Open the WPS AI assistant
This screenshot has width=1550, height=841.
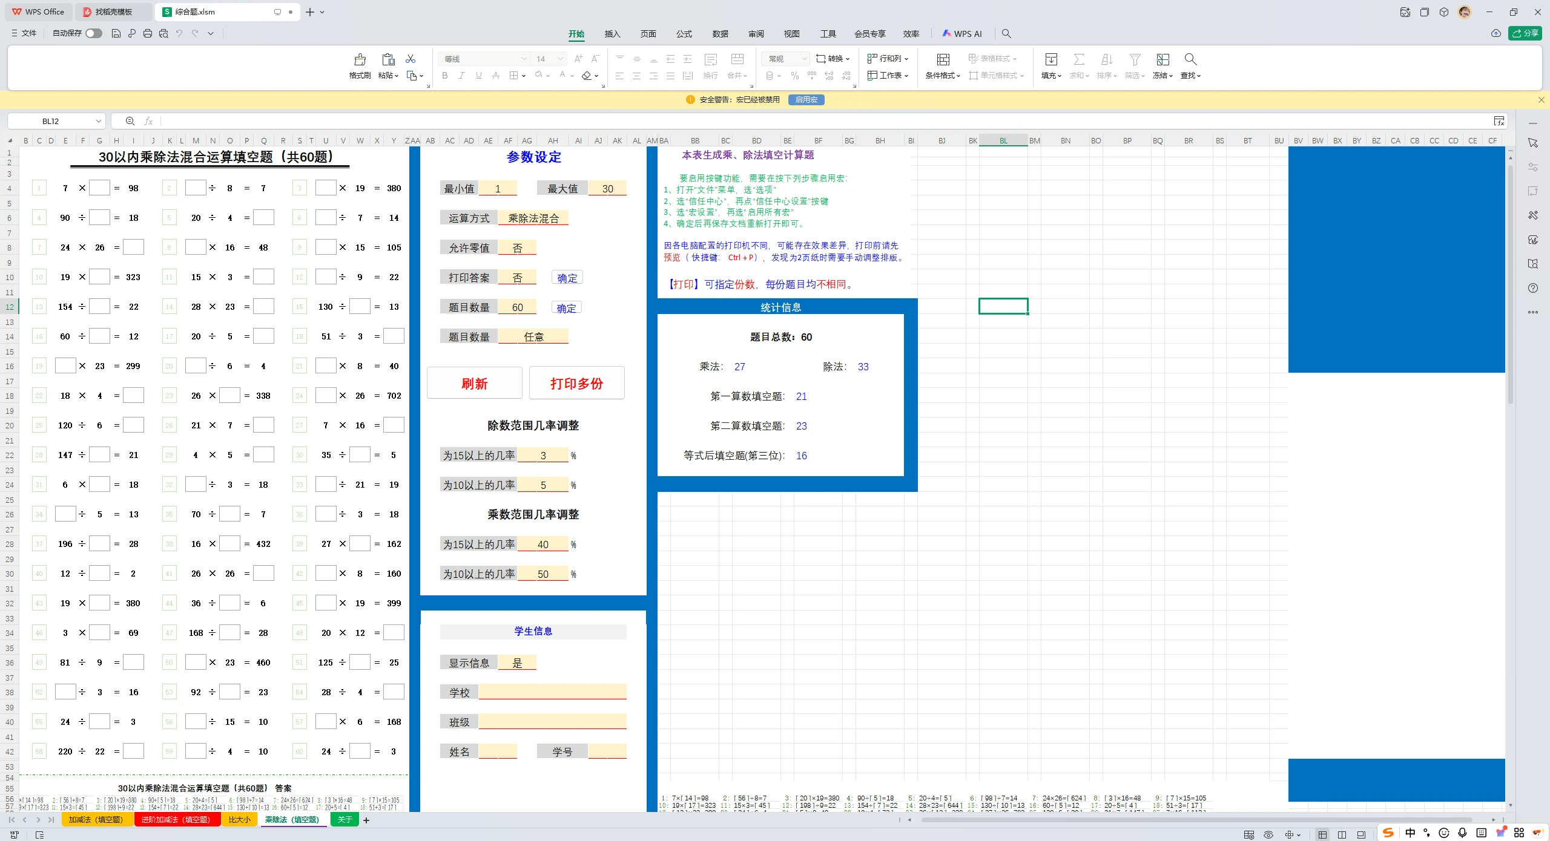click(x=962, y=34)
